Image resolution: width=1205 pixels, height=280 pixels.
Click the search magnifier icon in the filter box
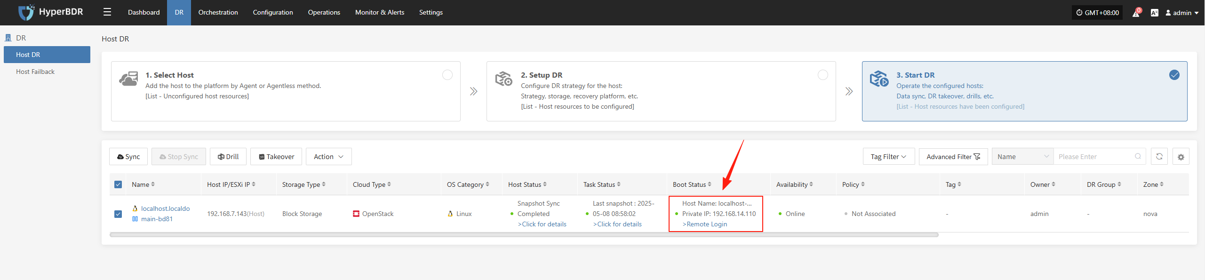click(1138, 157)
